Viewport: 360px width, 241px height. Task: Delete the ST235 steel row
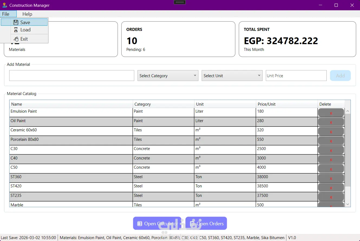[331, 197]
